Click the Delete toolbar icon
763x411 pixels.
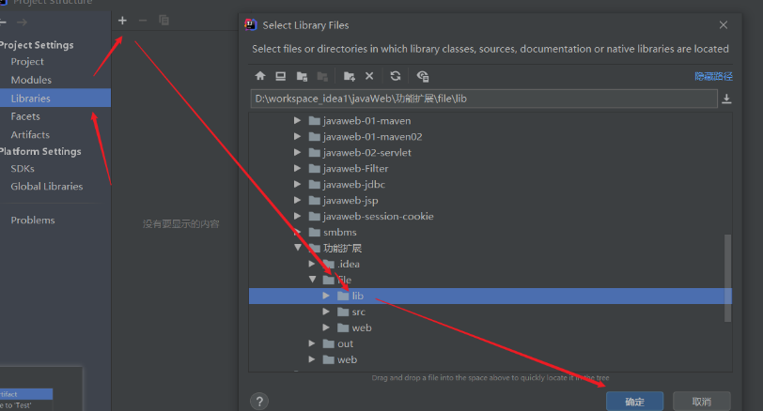click(x=369, y=76)
